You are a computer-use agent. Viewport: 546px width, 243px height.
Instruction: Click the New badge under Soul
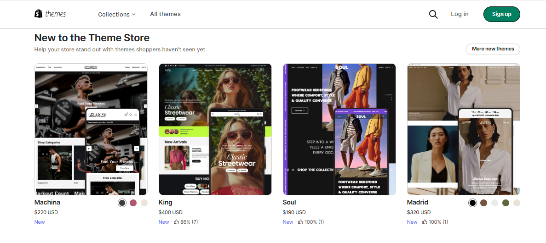288,222
